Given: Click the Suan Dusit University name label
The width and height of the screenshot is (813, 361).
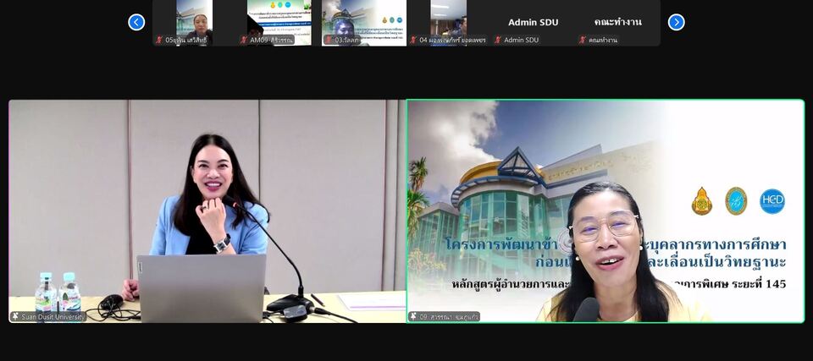Looking at the screenshot, I should coord(53,316).
